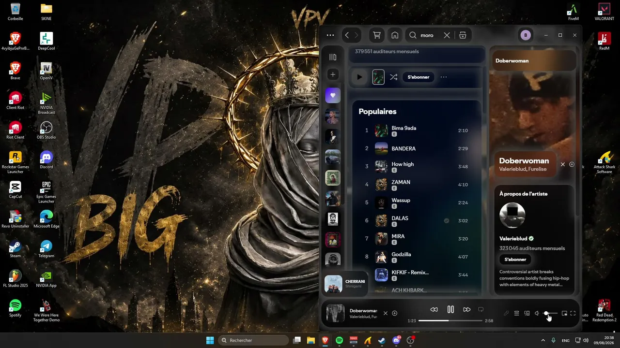Image resolution: width=620 pixels, height=348 pixels.
Task: Open the Liked Songs playlist
Action: click(333, 95)
